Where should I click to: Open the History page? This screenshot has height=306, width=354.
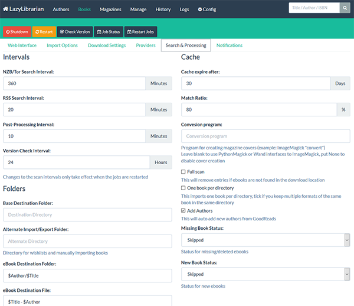point(163,9)
